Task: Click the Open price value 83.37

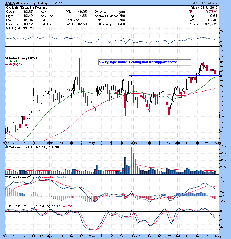Action: coord(28,12)
